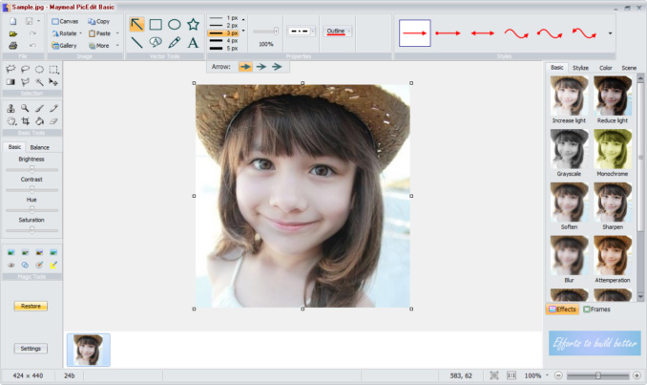This screenshot has height=385, width=647.
Task: Pick the rectangle vector shape tool
Action: 156,25
